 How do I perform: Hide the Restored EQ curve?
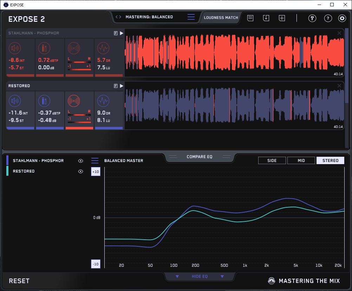click(x=80, y=171)
